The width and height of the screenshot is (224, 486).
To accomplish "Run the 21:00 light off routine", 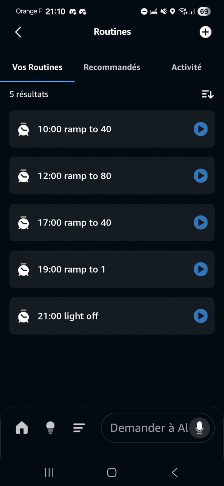I will click(x=200, y=316).
